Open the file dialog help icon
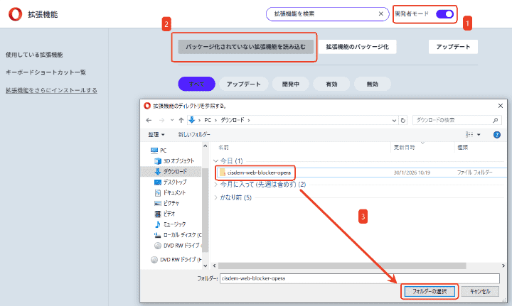The image size is (512, 306). [497, 134]
